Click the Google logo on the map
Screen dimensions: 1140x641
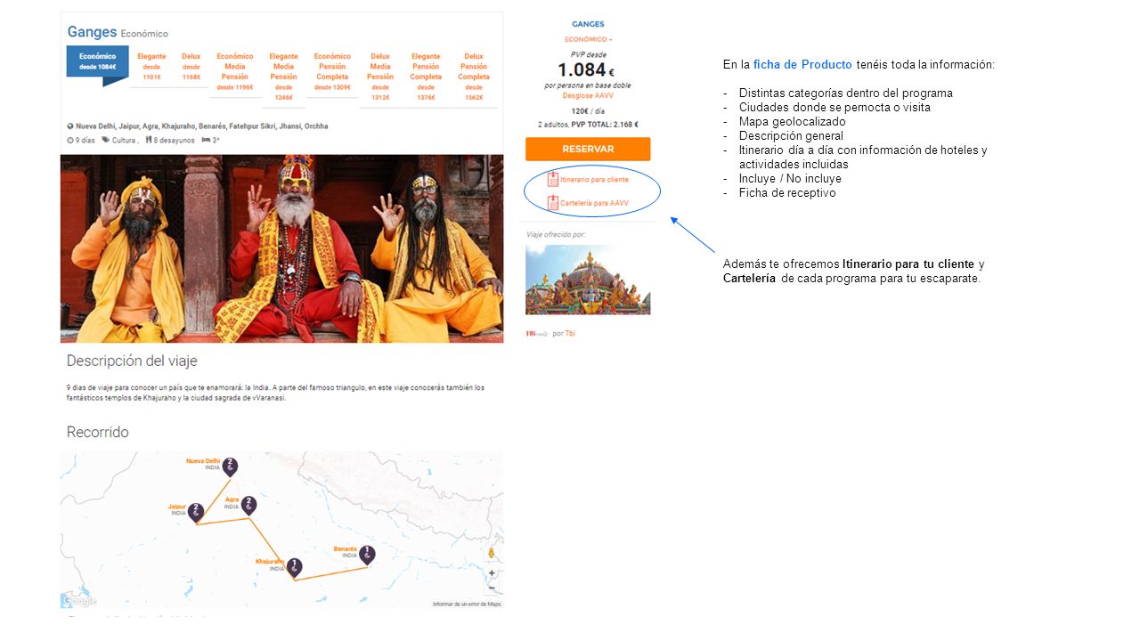click(x=78, y=601)
